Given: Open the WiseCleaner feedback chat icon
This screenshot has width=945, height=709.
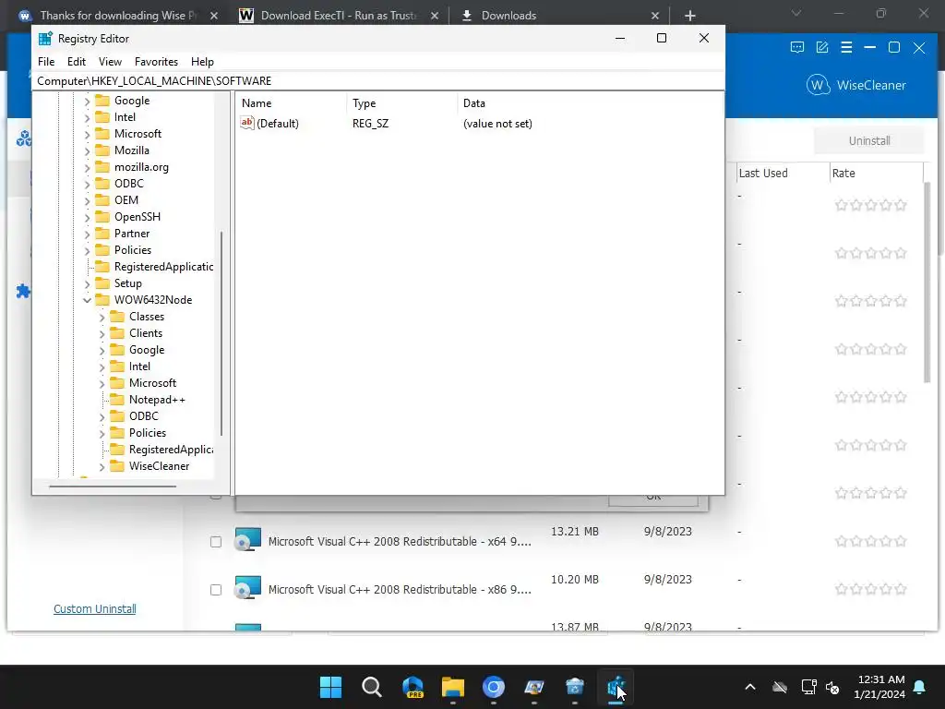Looking at the screenshot, I should pos(796,48).
